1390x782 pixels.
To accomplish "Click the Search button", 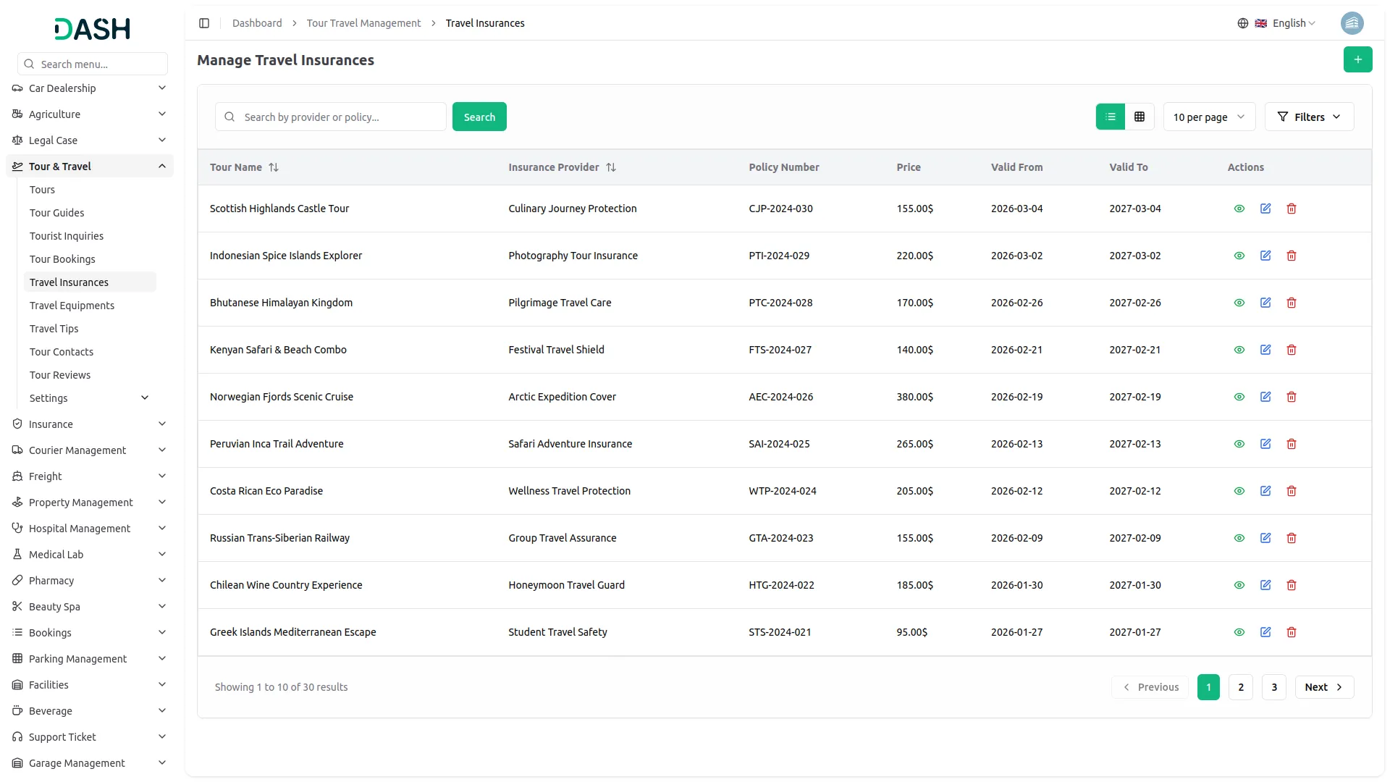I will tap(479, 116).
